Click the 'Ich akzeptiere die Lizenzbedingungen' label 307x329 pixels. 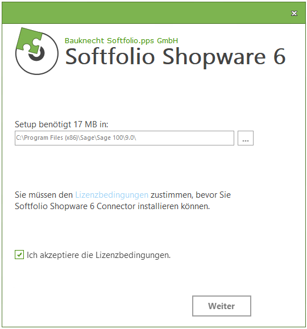pyautogui.click(x=98, y=255)
